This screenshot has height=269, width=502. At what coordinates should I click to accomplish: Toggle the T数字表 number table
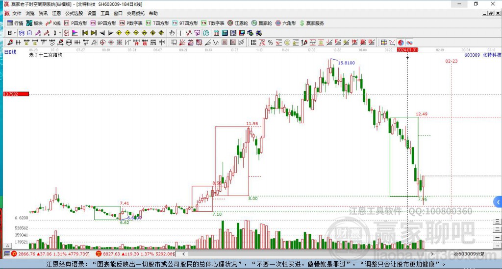point(213,23)
